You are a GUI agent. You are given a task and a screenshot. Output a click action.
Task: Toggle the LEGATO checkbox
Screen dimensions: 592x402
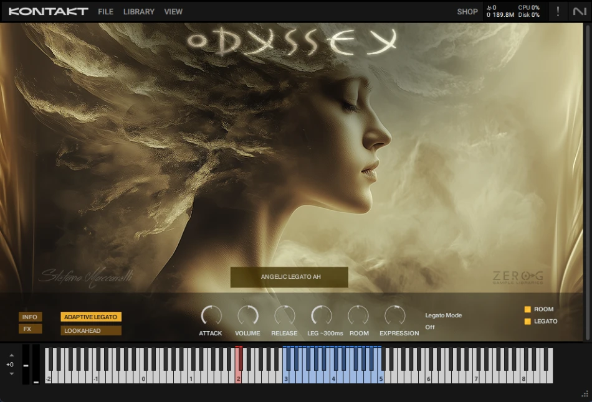tap(527, 322)
